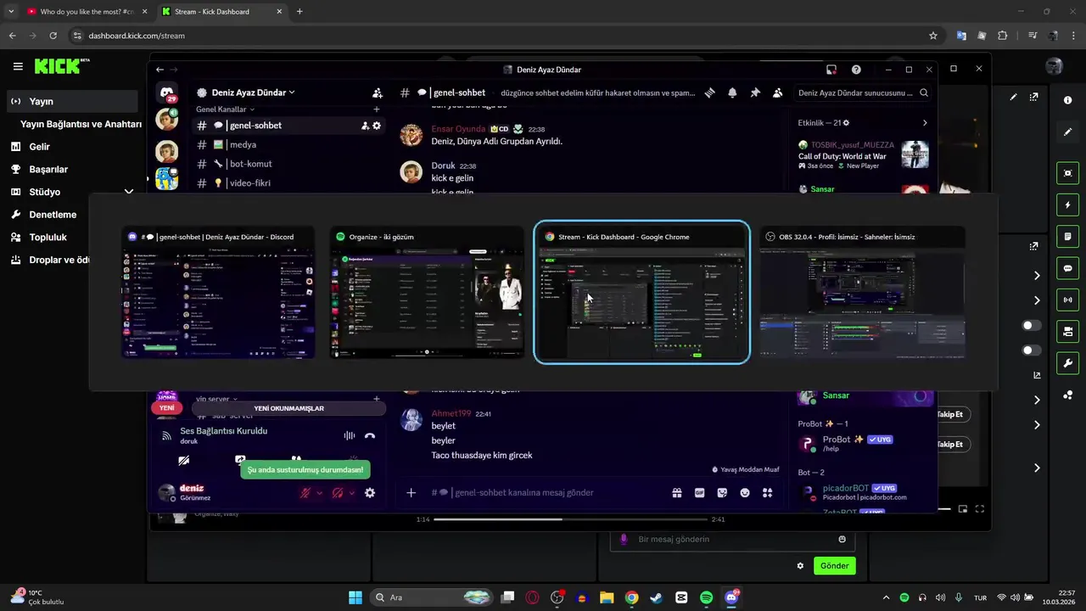Select the Stream - Kick Dashboard Chrome thumbnail
The image size is (1086, 611).
tap(641, 292)
